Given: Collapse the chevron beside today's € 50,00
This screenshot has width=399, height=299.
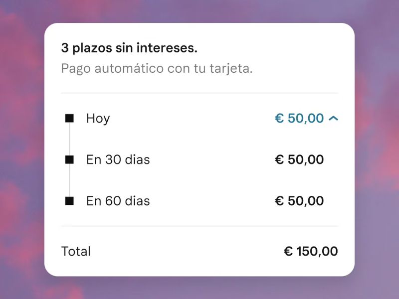Looking at the screenshot, I should [334, 119].
